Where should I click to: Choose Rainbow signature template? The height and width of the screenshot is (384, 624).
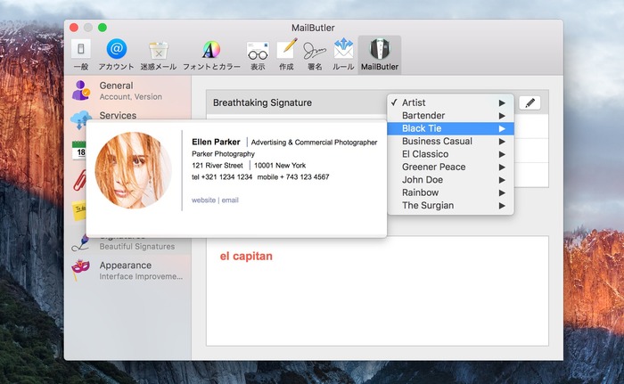[x=450, y=192]
